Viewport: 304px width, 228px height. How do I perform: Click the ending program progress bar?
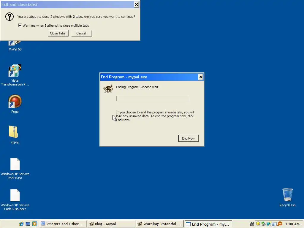click(x=153, y=99)
